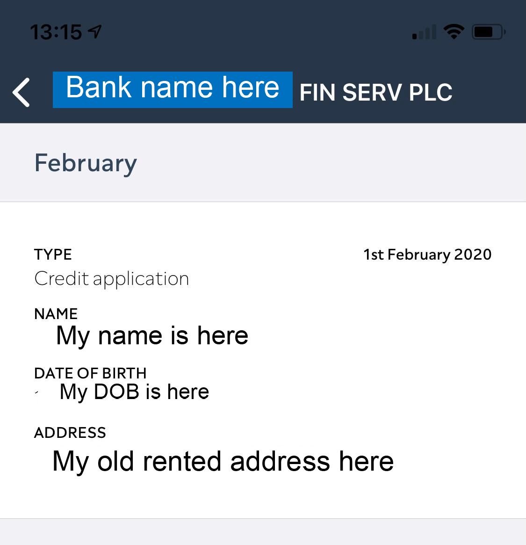Screen dimensions: 526x545
Task: Tap the back chevron arrow
Action: (22, 92)
